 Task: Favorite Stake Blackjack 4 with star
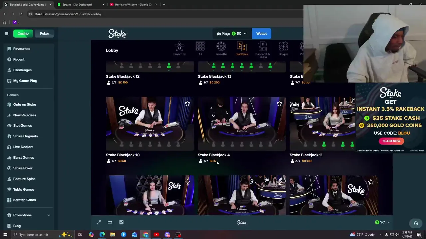[x=279, y=104]
